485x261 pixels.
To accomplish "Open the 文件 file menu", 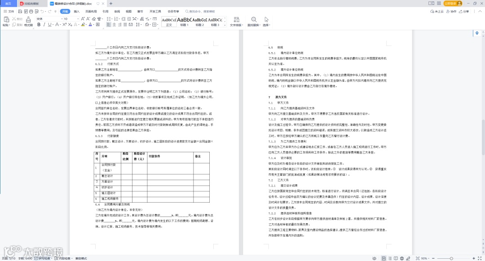I will (x=9, y=11).
